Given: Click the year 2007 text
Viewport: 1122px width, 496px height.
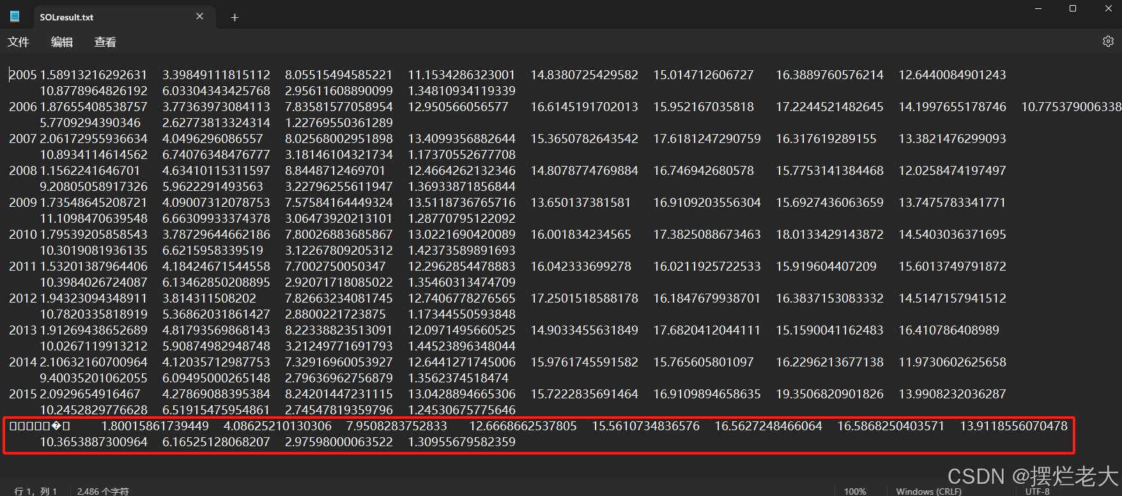Looking at the screenshot, I should click(23, 139).
